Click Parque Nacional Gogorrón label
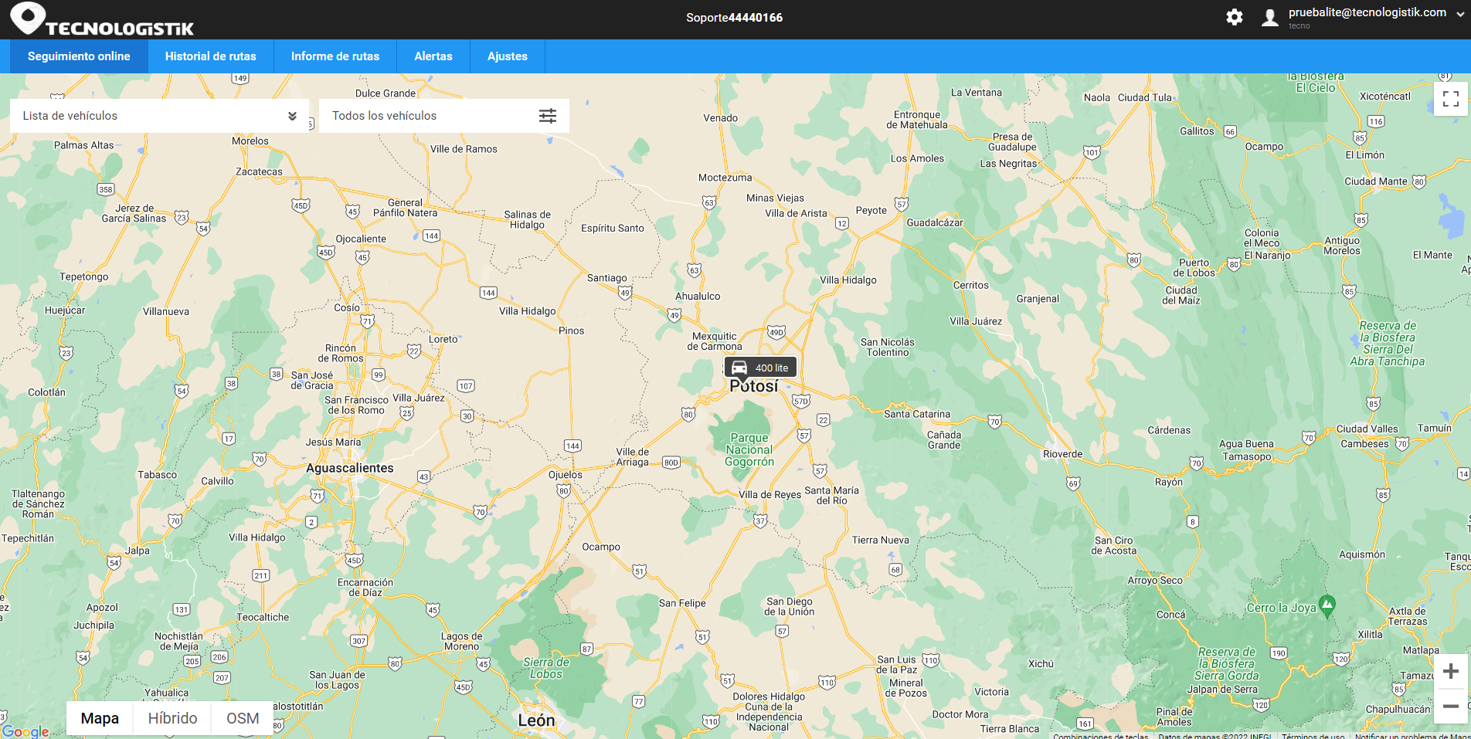The height and width of the screenshot is (739, 1471). (749, 449)
